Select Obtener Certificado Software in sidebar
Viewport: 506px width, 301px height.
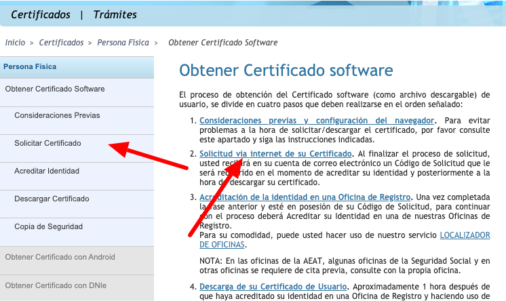tap(77, 93)
